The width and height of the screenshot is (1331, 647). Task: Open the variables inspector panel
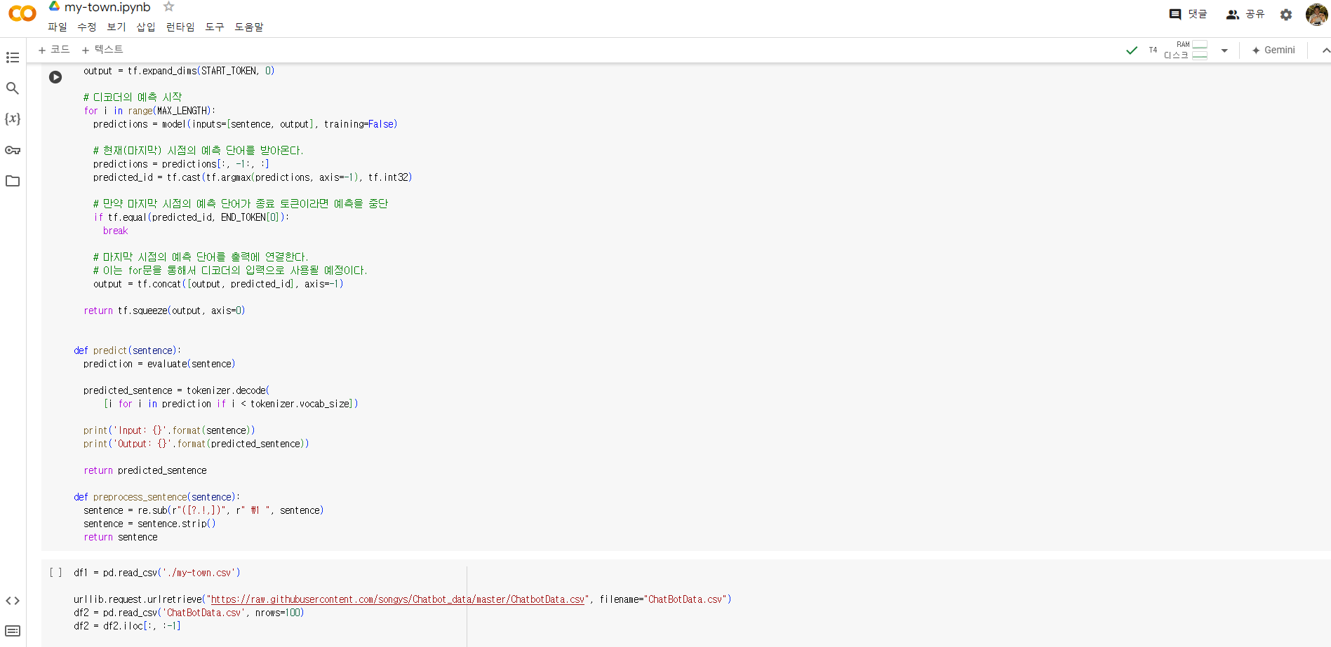point(13,118)
